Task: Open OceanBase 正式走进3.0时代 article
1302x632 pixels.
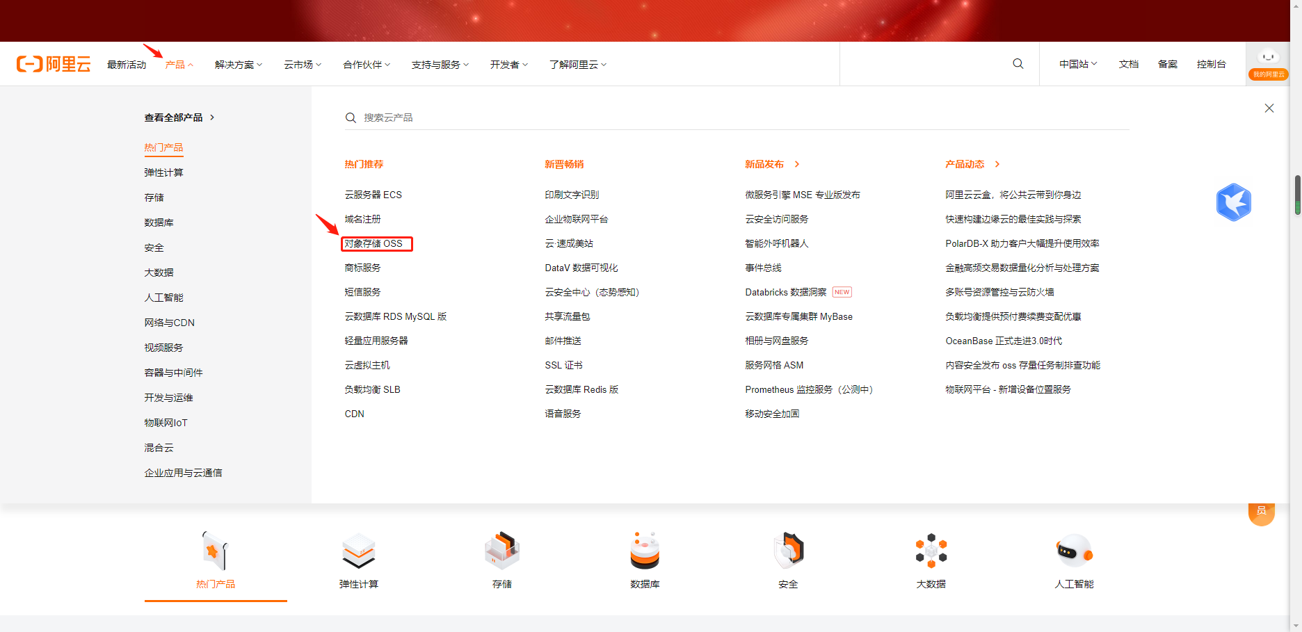Action: [x=1004, y=341]
